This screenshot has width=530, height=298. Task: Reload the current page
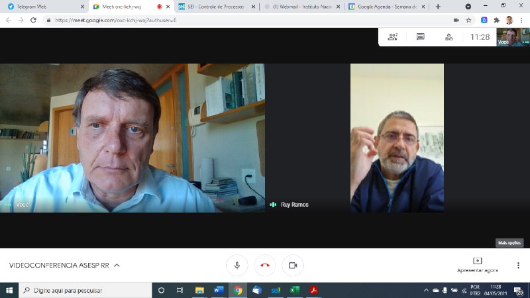[33, 21]
